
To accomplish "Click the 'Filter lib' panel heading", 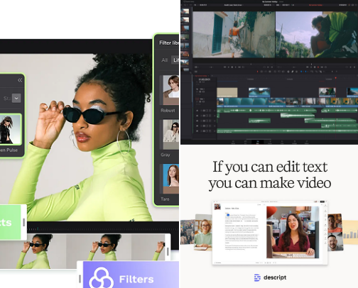I will (169, 43).
